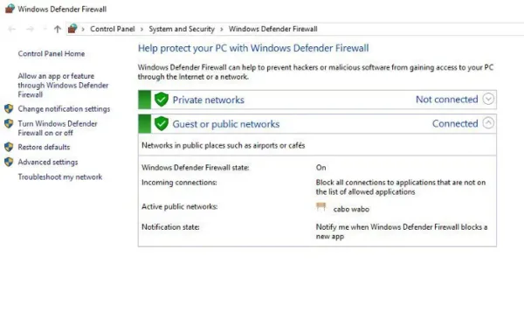The height and width of the screenshot is (318, 524).
Task: Click the cabo wabo network bench icon
Action: (321, 207)
